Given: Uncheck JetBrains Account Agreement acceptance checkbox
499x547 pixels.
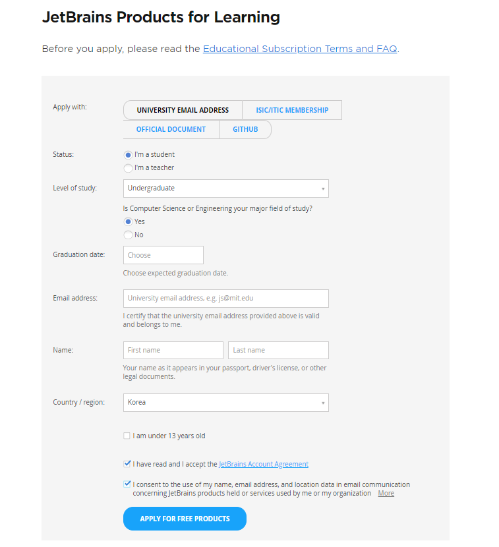Looking at the screenshot, I should [x=127, y=464].
